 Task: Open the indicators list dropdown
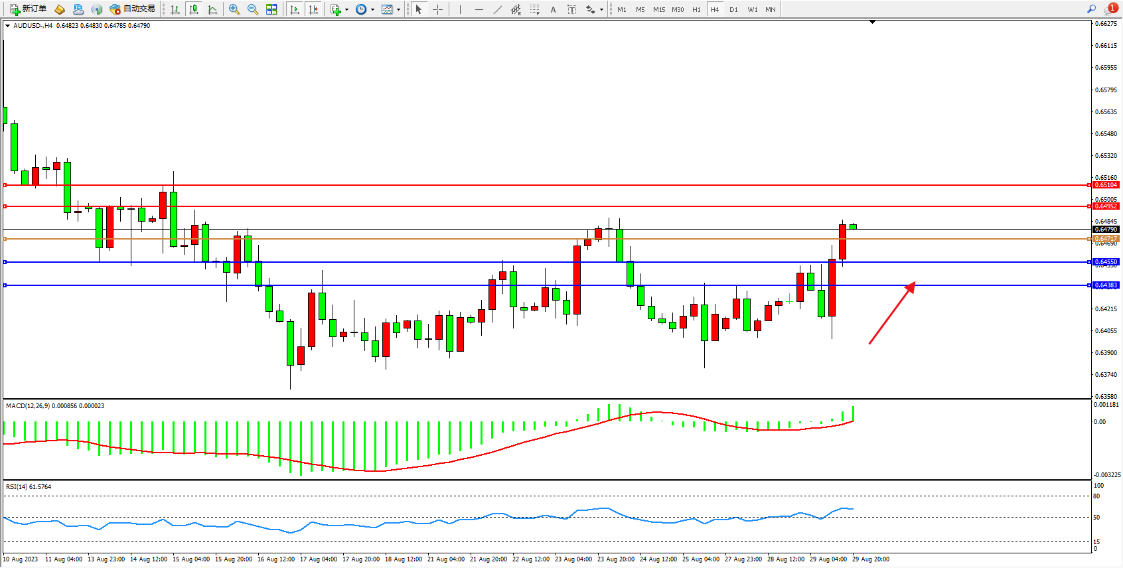pyautogui.click(x=346, y=9)
